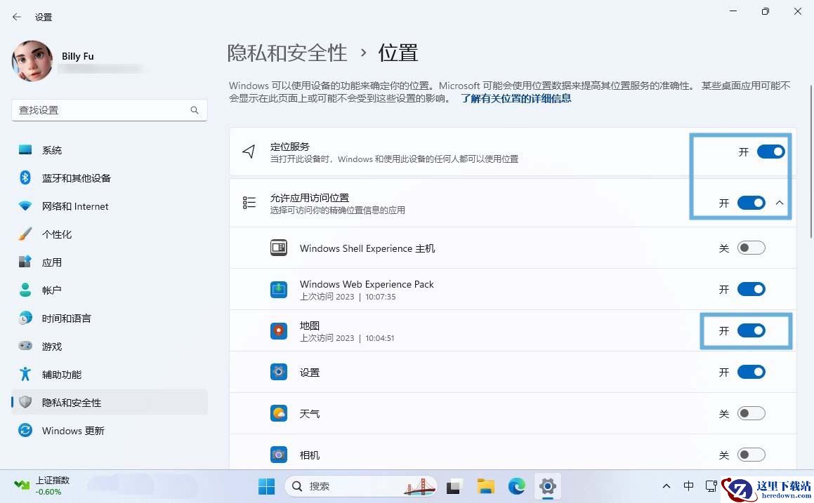Viewport: 814px width, 503px height.
Task: Click the 设置 app gear icon in list
Action: (279, 372)
